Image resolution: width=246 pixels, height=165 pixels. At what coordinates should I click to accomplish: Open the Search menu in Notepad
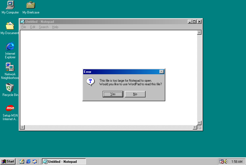pyautogui.click(x=44, y=27)
